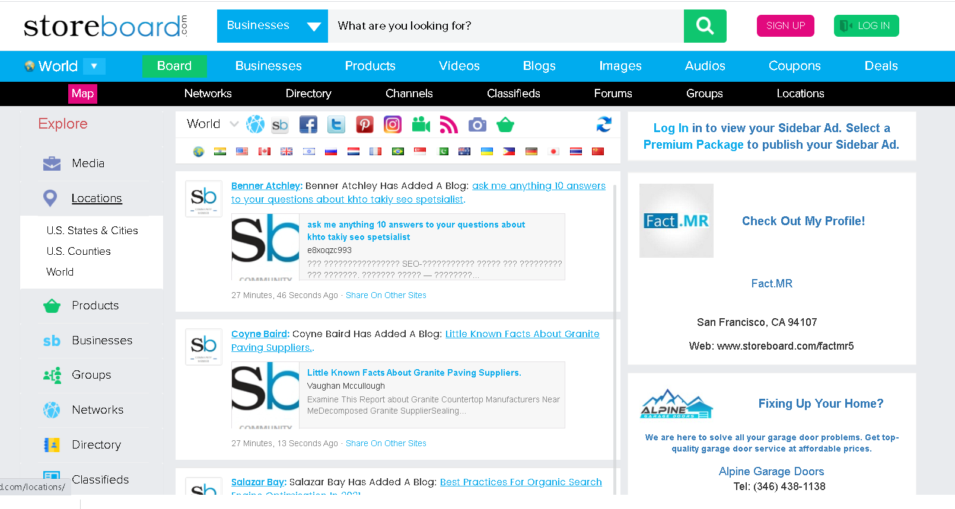
Task: Select the blue network globe feed icon
Action: (255, 124)
